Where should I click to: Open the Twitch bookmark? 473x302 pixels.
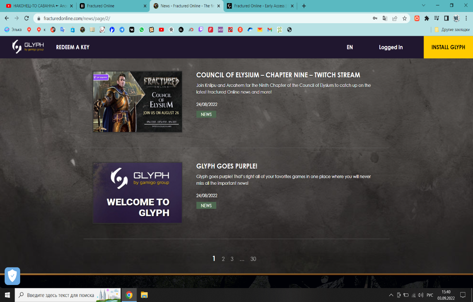tap(201, 29)
